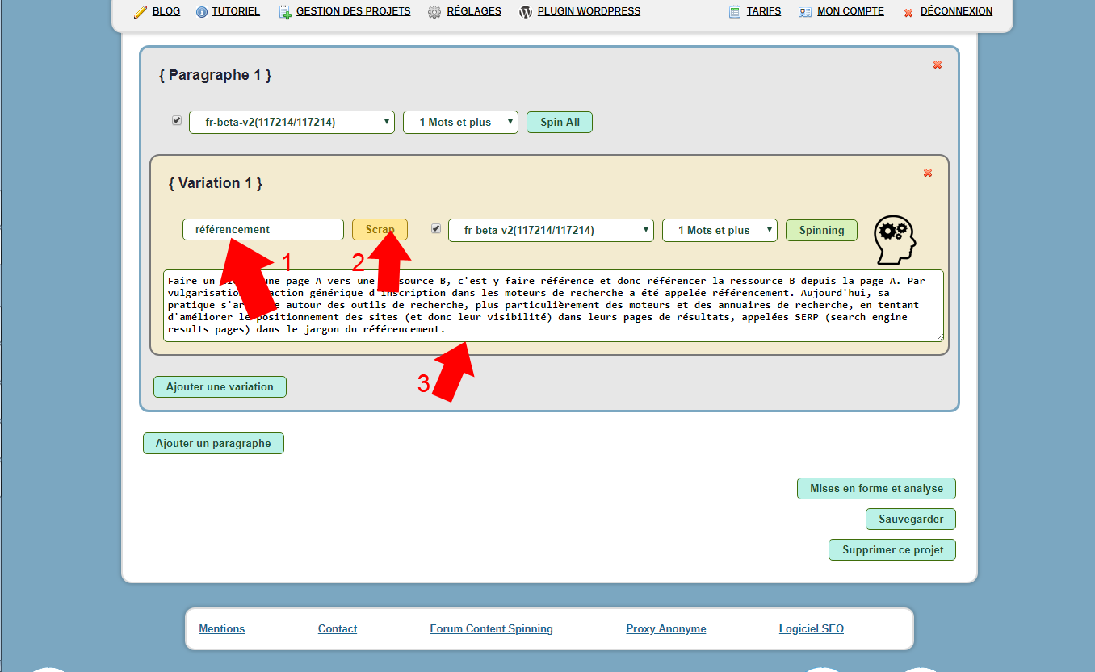The width and height of the screenshot is (1095, 672).
Task: Open the BLOG menu item
Action: [166, 11]
